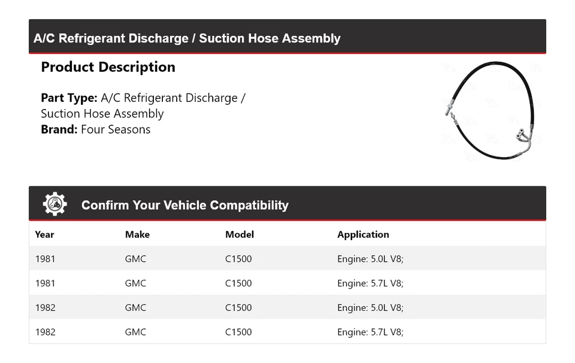Screen dimensions: 575x363
Task: Click the Four Seasons brand name
Action: (116, 129)
